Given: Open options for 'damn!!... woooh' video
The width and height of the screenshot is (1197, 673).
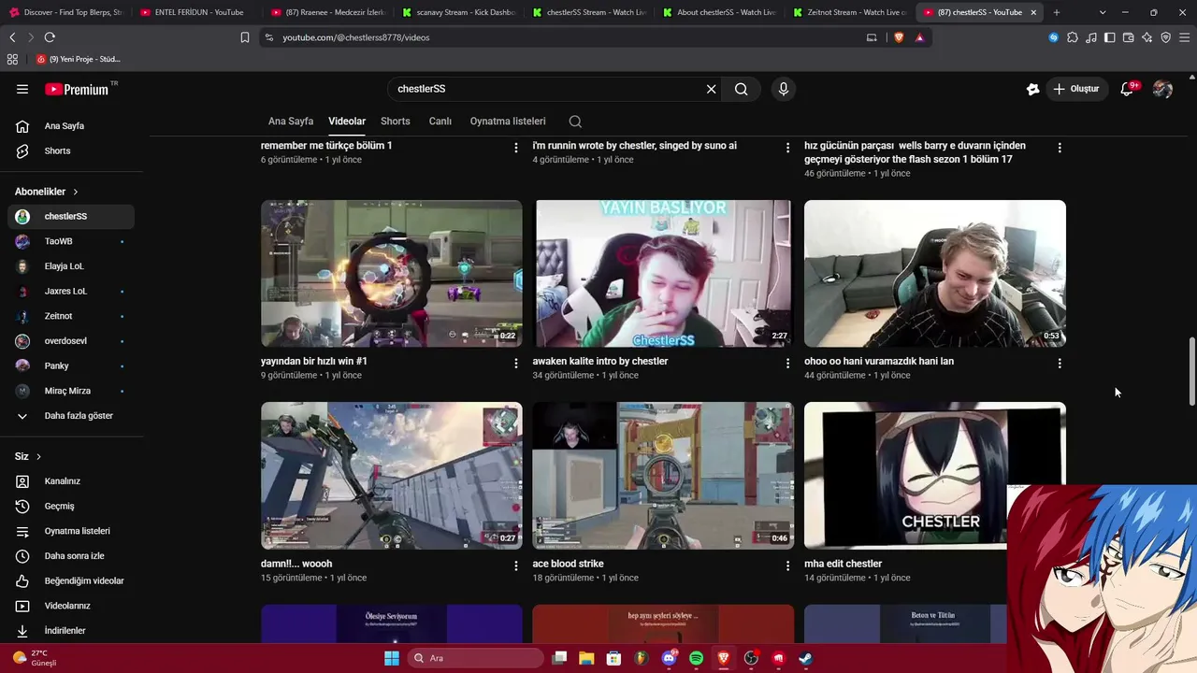Looking at the screenshot, I should [x=516, y=566].
